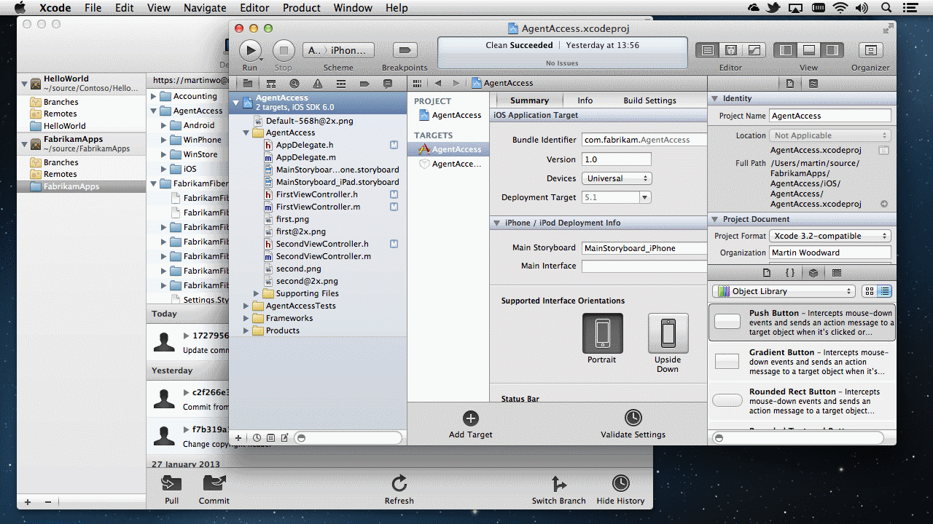This screenshot has height=524, width=933.
Task: Show the Project navigator
Action: 248,84
